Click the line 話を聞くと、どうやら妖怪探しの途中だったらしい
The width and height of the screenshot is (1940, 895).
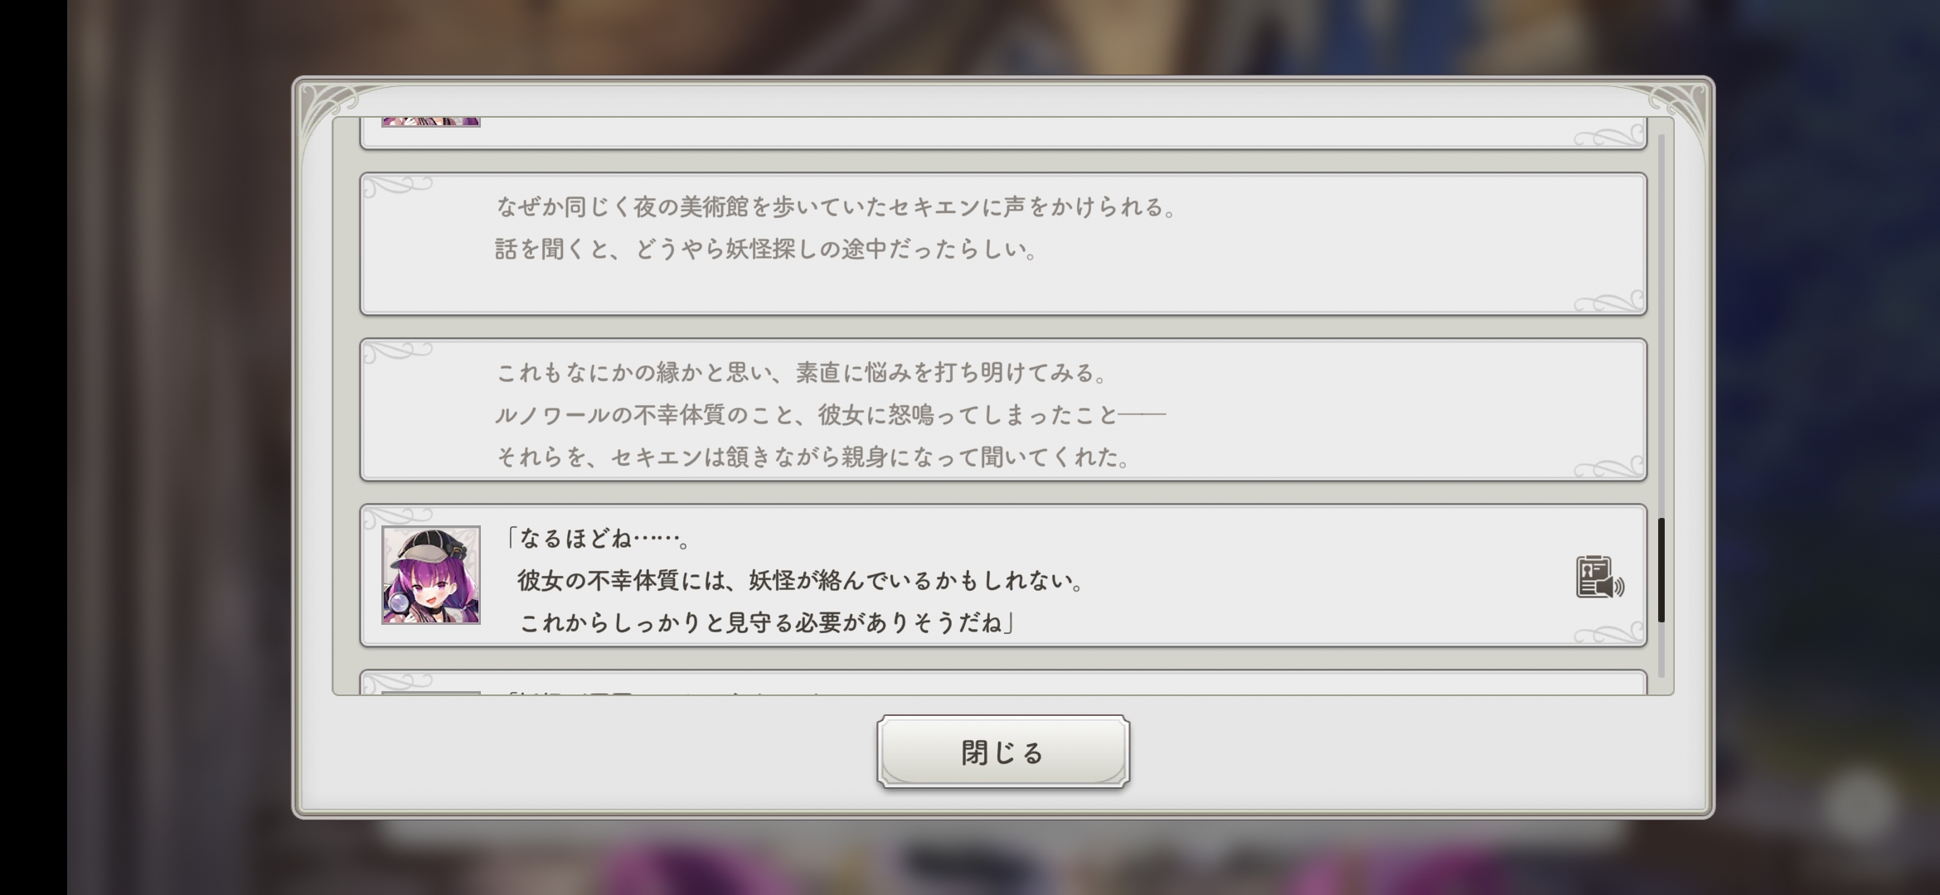pyautogui.click(x=767, y=249)
